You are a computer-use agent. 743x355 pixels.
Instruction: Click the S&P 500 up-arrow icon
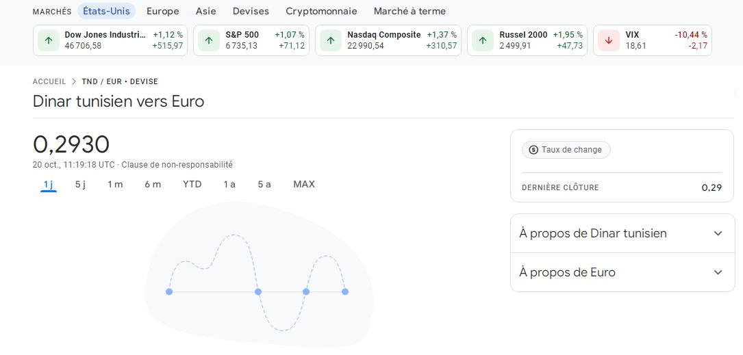click(x=209, y=40)
